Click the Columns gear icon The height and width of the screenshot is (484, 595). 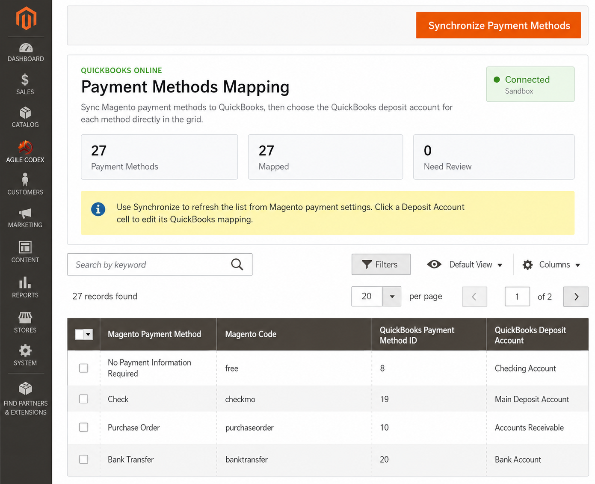(x=527, y=264)
